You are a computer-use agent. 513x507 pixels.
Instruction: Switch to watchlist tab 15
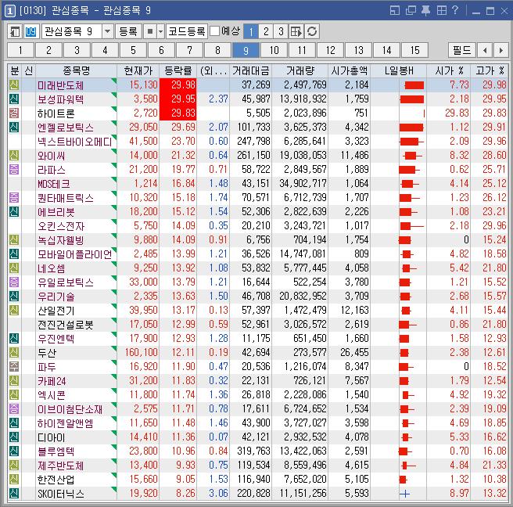(x=414, y=50)
